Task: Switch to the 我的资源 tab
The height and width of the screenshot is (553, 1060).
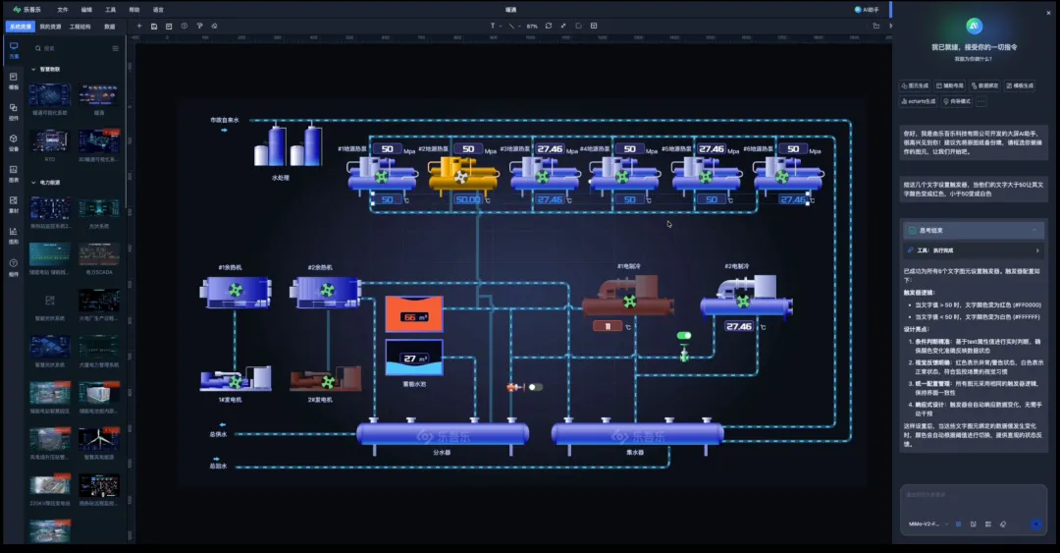Action: (50, 27)
